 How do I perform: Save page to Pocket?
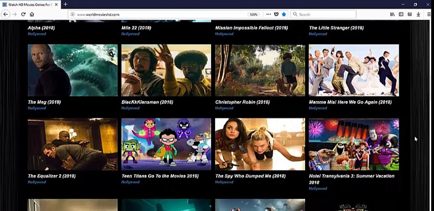click(x=276, y=14)
